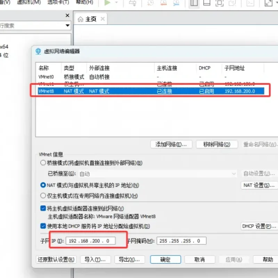Confirm with the 确定 button
This screenshot has height=278, width=278.
pyautogui.click(x=166, y=260)
